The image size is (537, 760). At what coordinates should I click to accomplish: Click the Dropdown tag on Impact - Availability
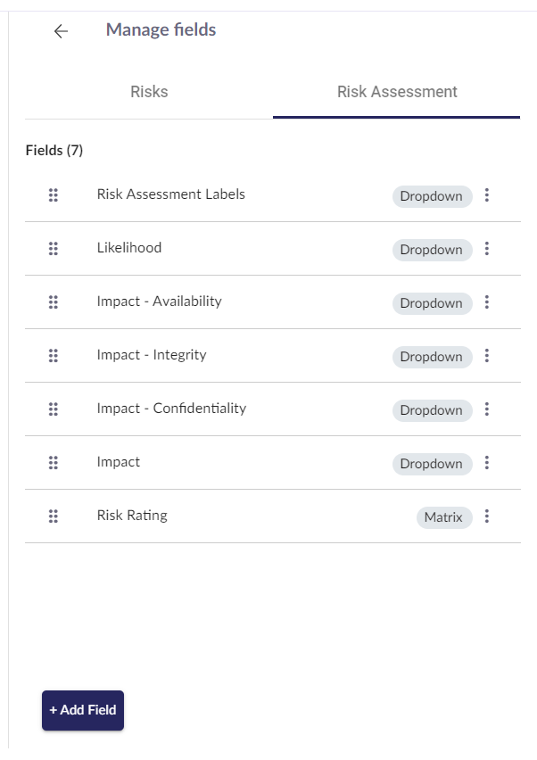tap(432, 303)
